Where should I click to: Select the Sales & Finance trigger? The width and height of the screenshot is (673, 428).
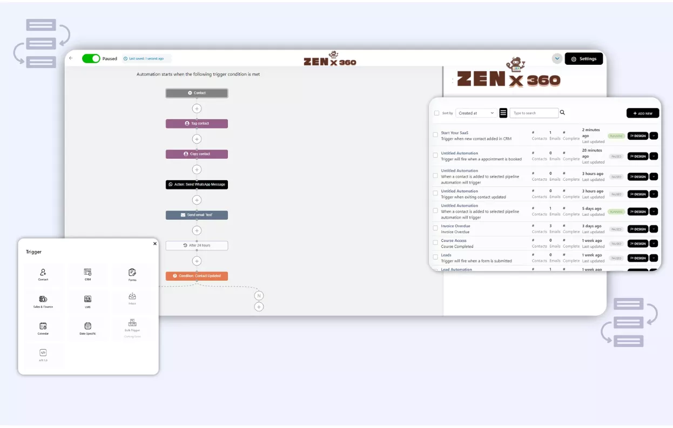pos(43,300)
